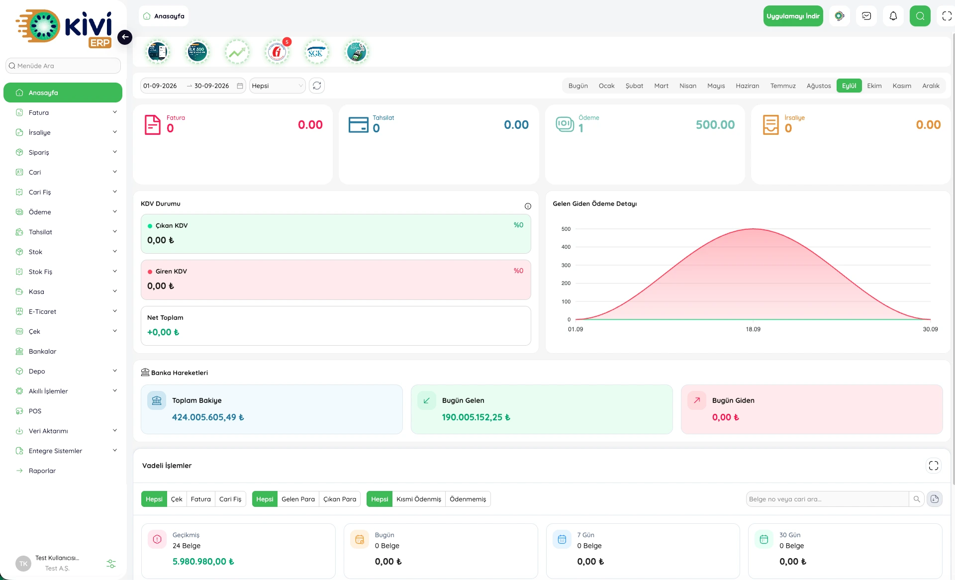Screen dimensions: 955x580
Task: Click the Menüde Ara search field
Action: pos(63,66)
